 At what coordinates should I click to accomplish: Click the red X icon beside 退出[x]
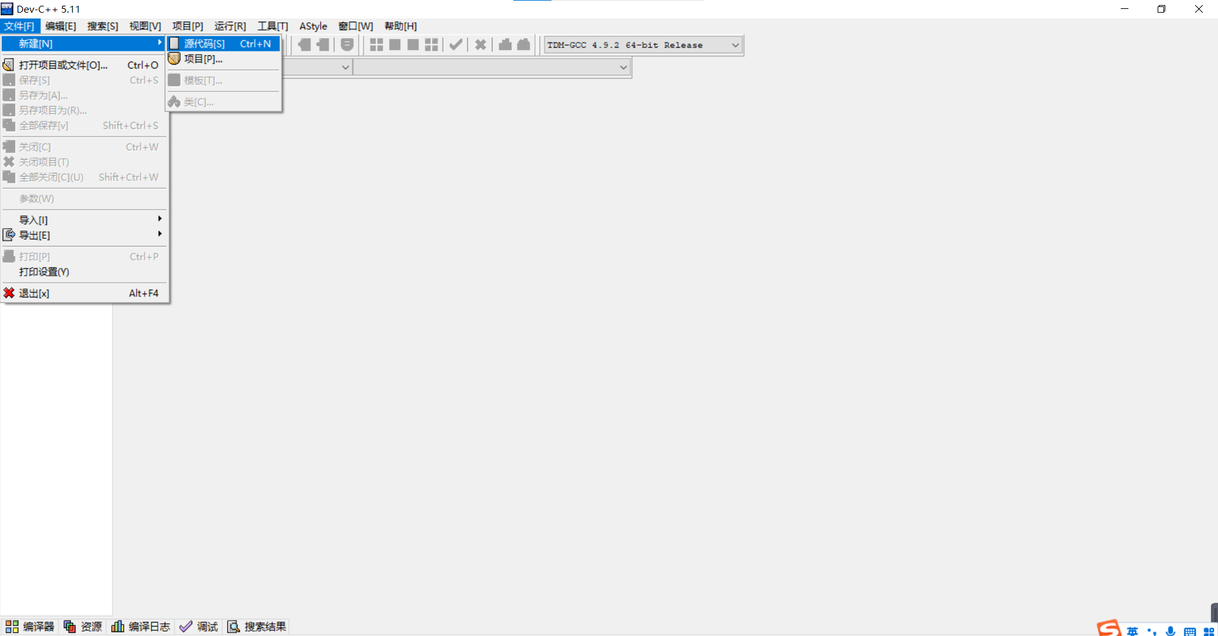point(9,293)
